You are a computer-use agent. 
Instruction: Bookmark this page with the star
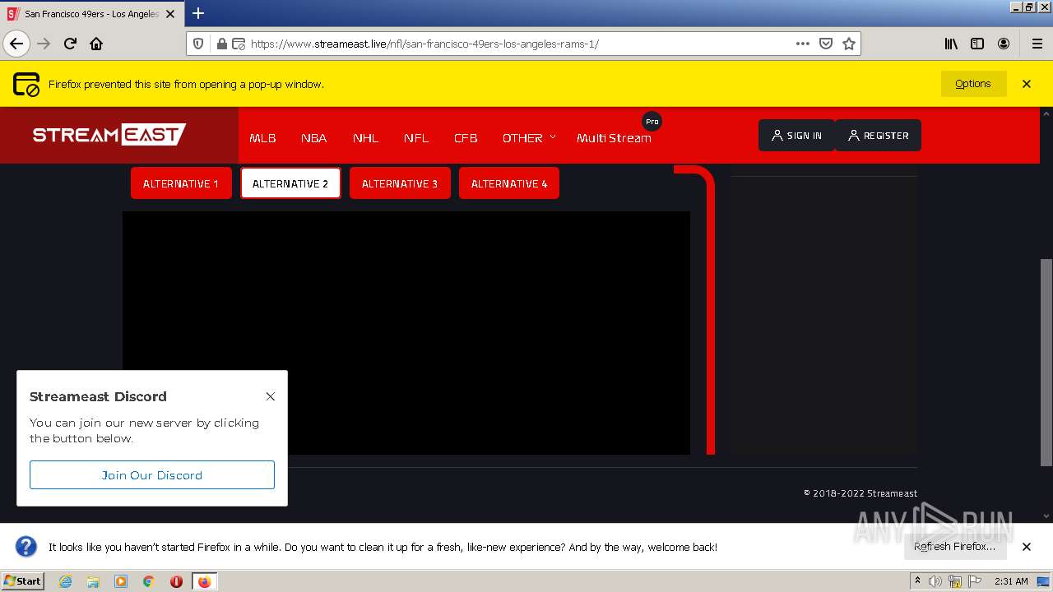(x=849, y=44)
